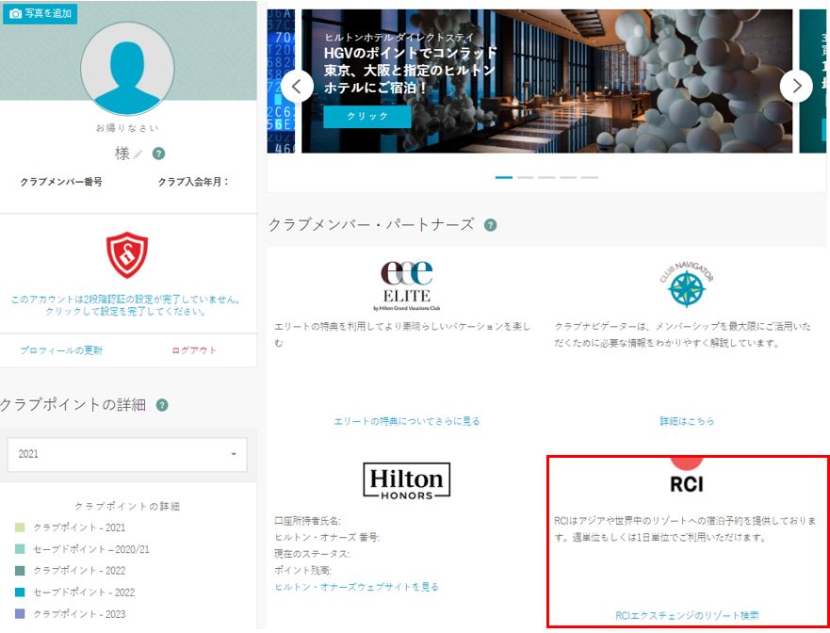The width and height of the screenshot is (830, 633).
Task: Click the 現在のステータス text
Action: tap(312, 554)
